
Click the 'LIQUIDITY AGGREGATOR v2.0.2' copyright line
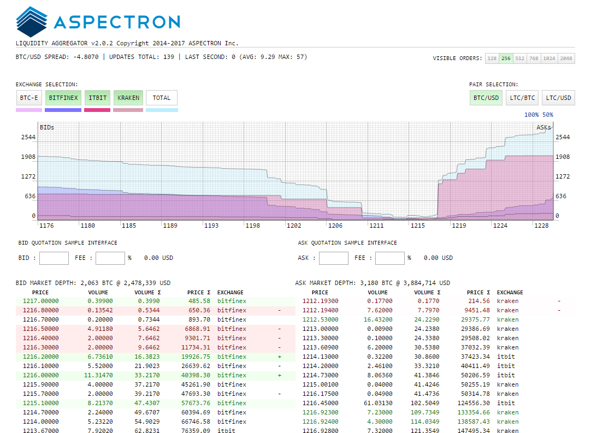pos(127,43)
